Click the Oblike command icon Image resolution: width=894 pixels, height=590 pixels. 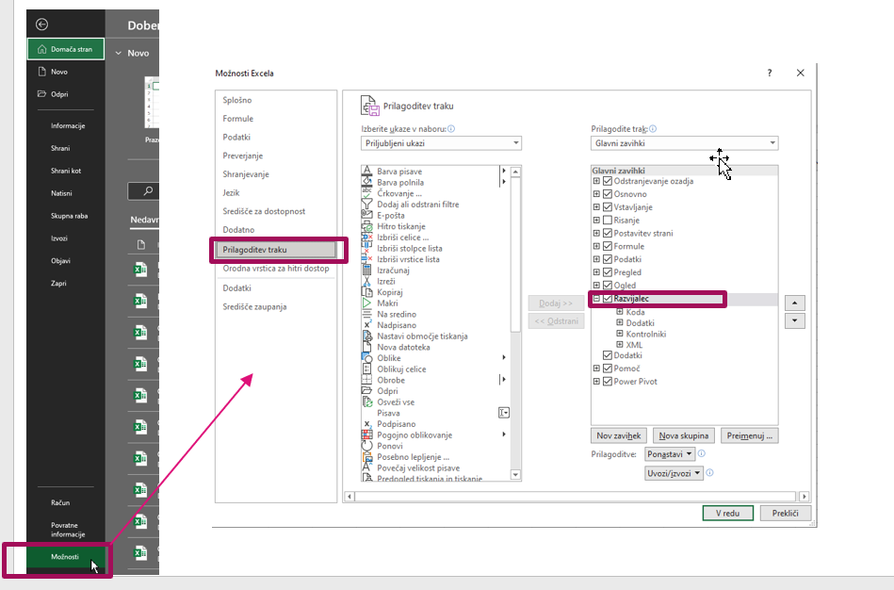[x=366, y=358]
